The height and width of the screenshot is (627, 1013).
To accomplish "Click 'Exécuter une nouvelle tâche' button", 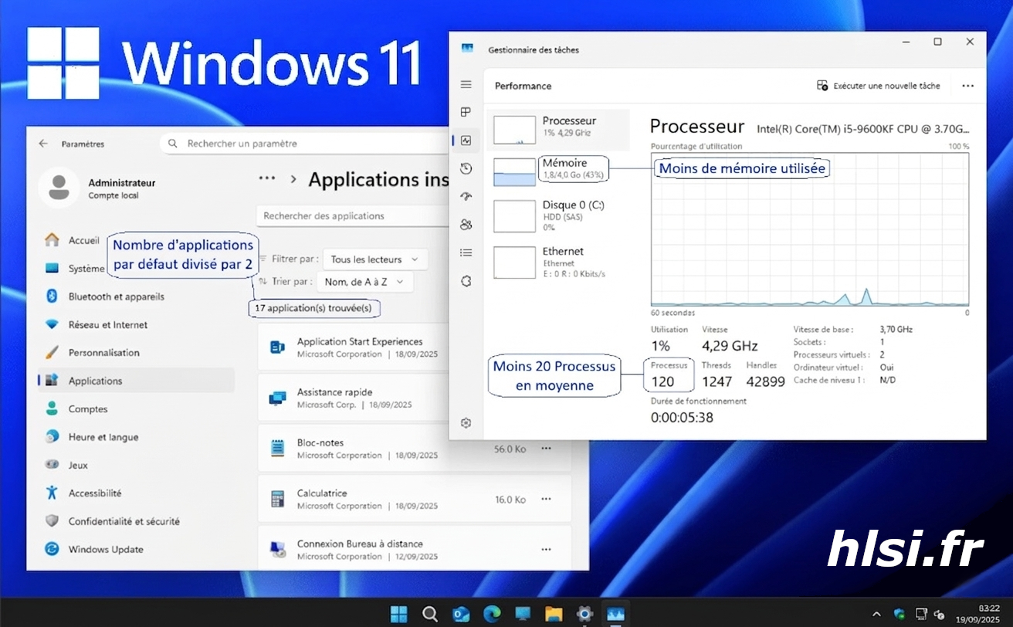I will click(x=879, y=86).
